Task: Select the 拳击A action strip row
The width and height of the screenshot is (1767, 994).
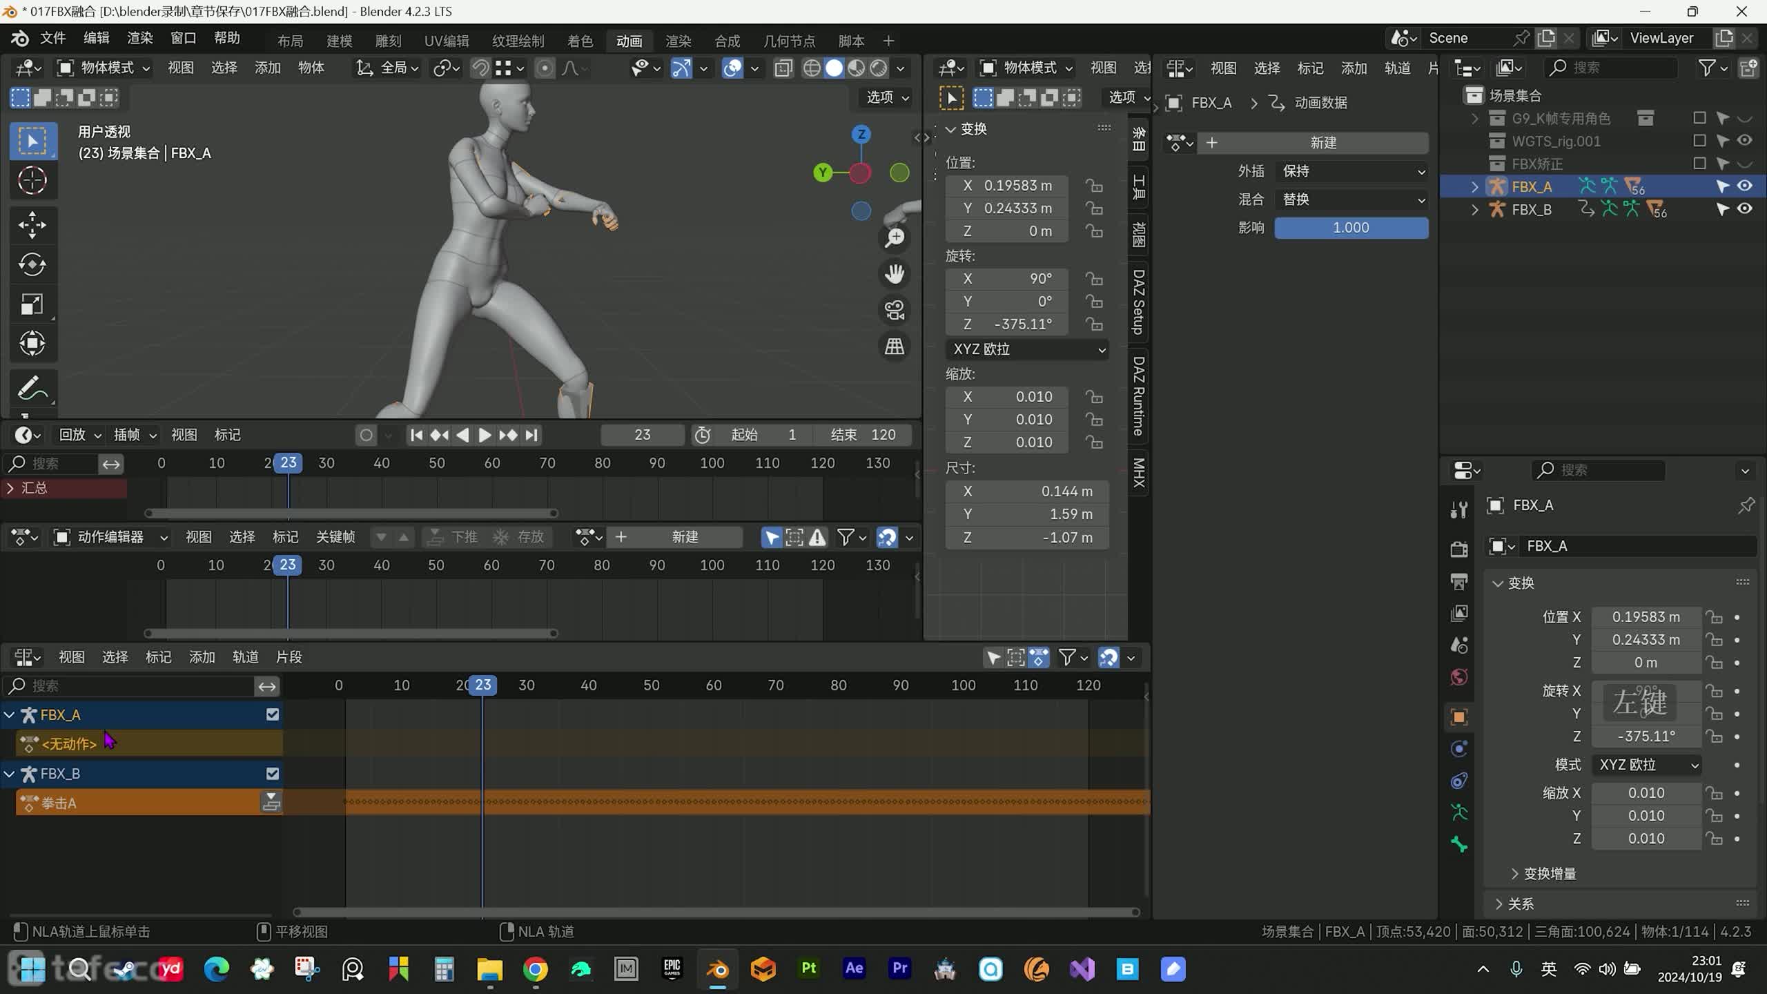Action: coord(138,803)
